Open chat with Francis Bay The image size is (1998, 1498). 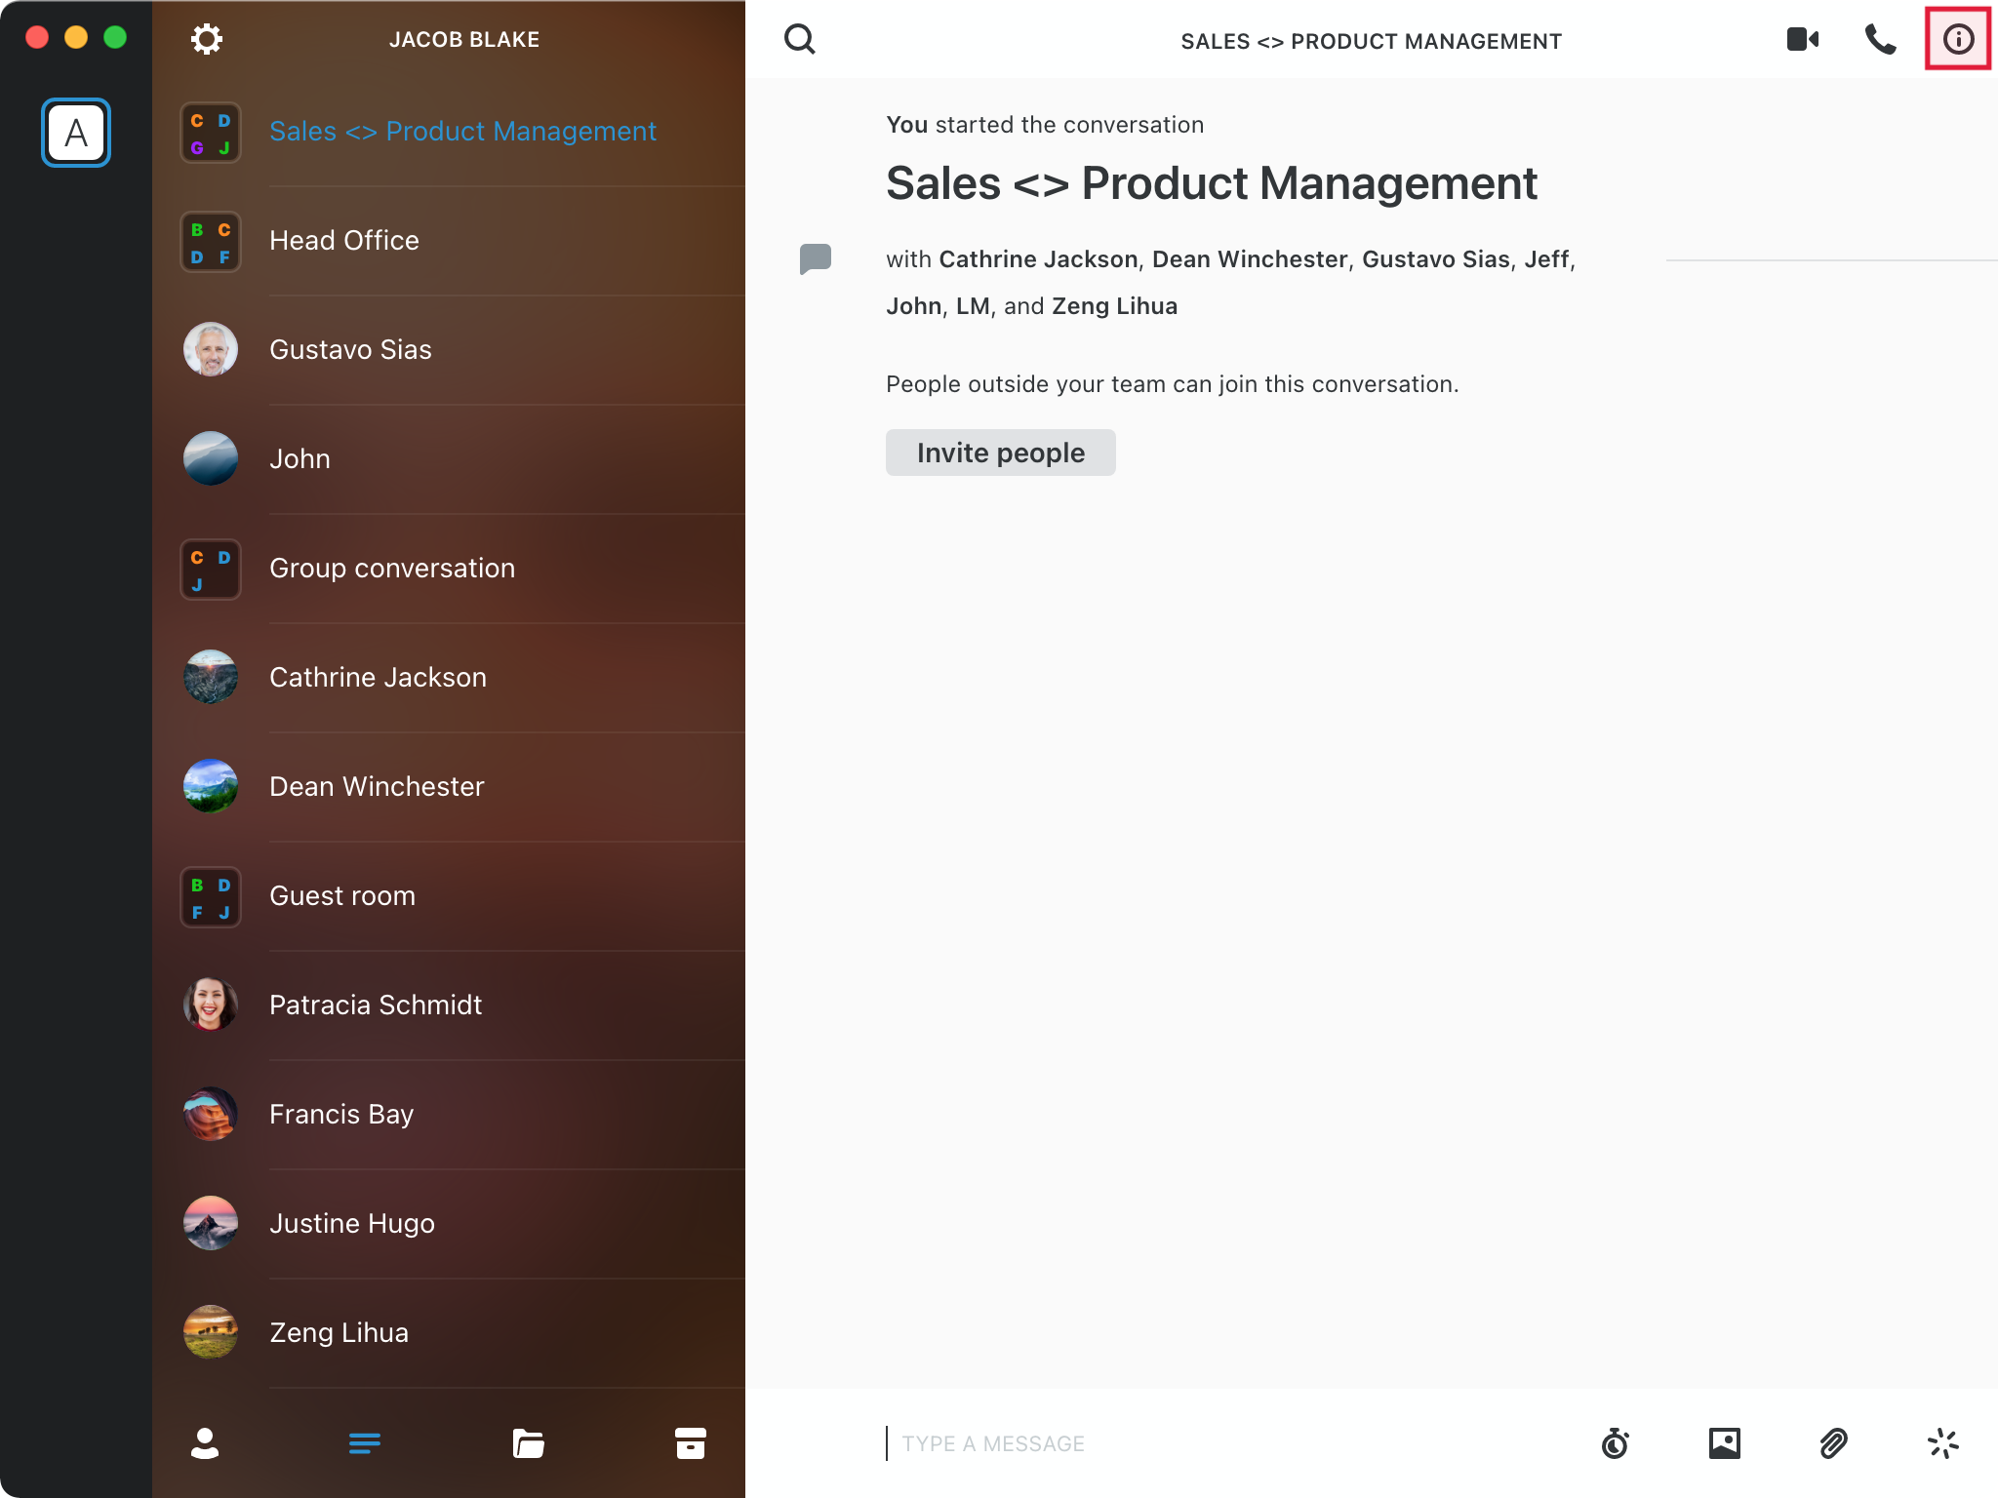coord(449,1115)
